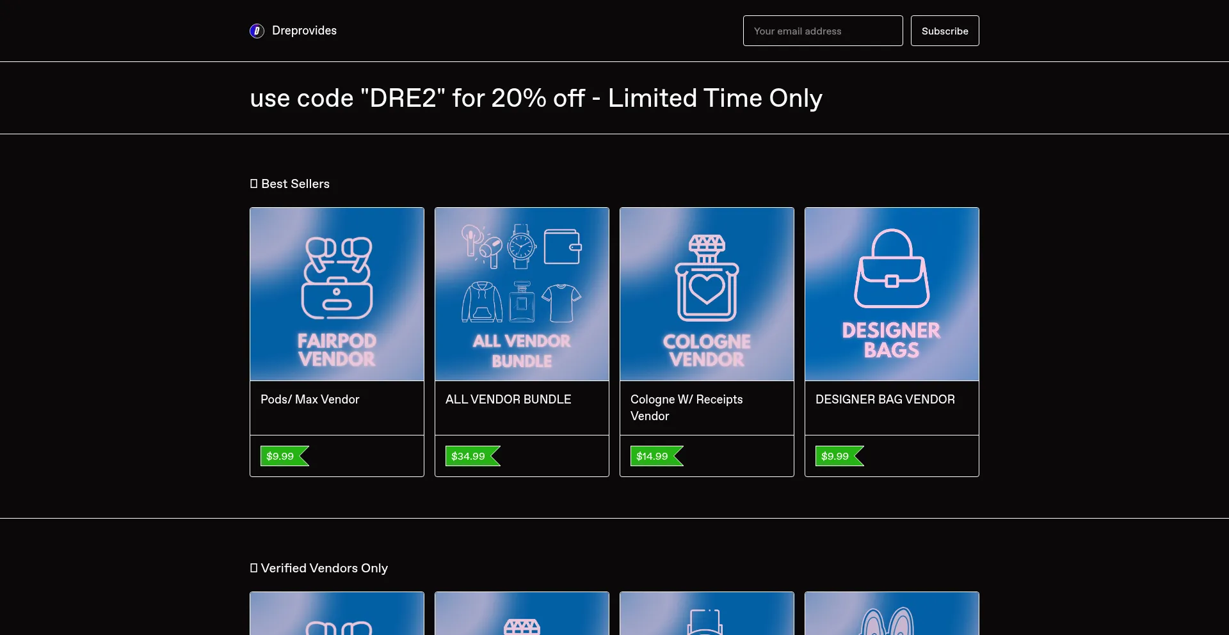Click the Verified Vendors Only heading
This screenshot has width=1229, height=635.
[x=319, y=568]
